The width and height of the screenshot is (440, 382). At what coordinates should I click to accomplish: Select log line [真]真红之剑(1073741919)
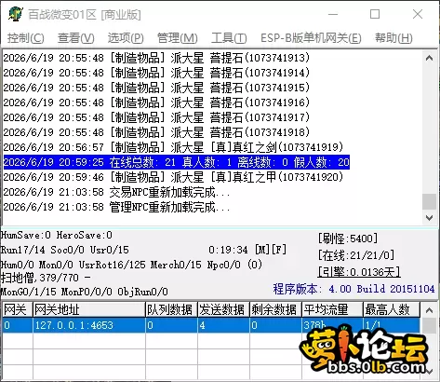tap(173, 147)
